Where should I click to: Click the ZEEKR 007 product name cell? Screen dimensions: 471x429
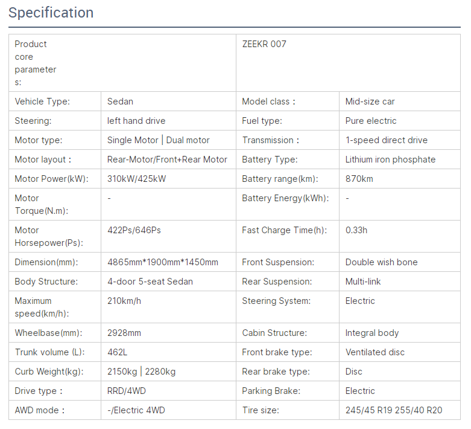[264, 44]
